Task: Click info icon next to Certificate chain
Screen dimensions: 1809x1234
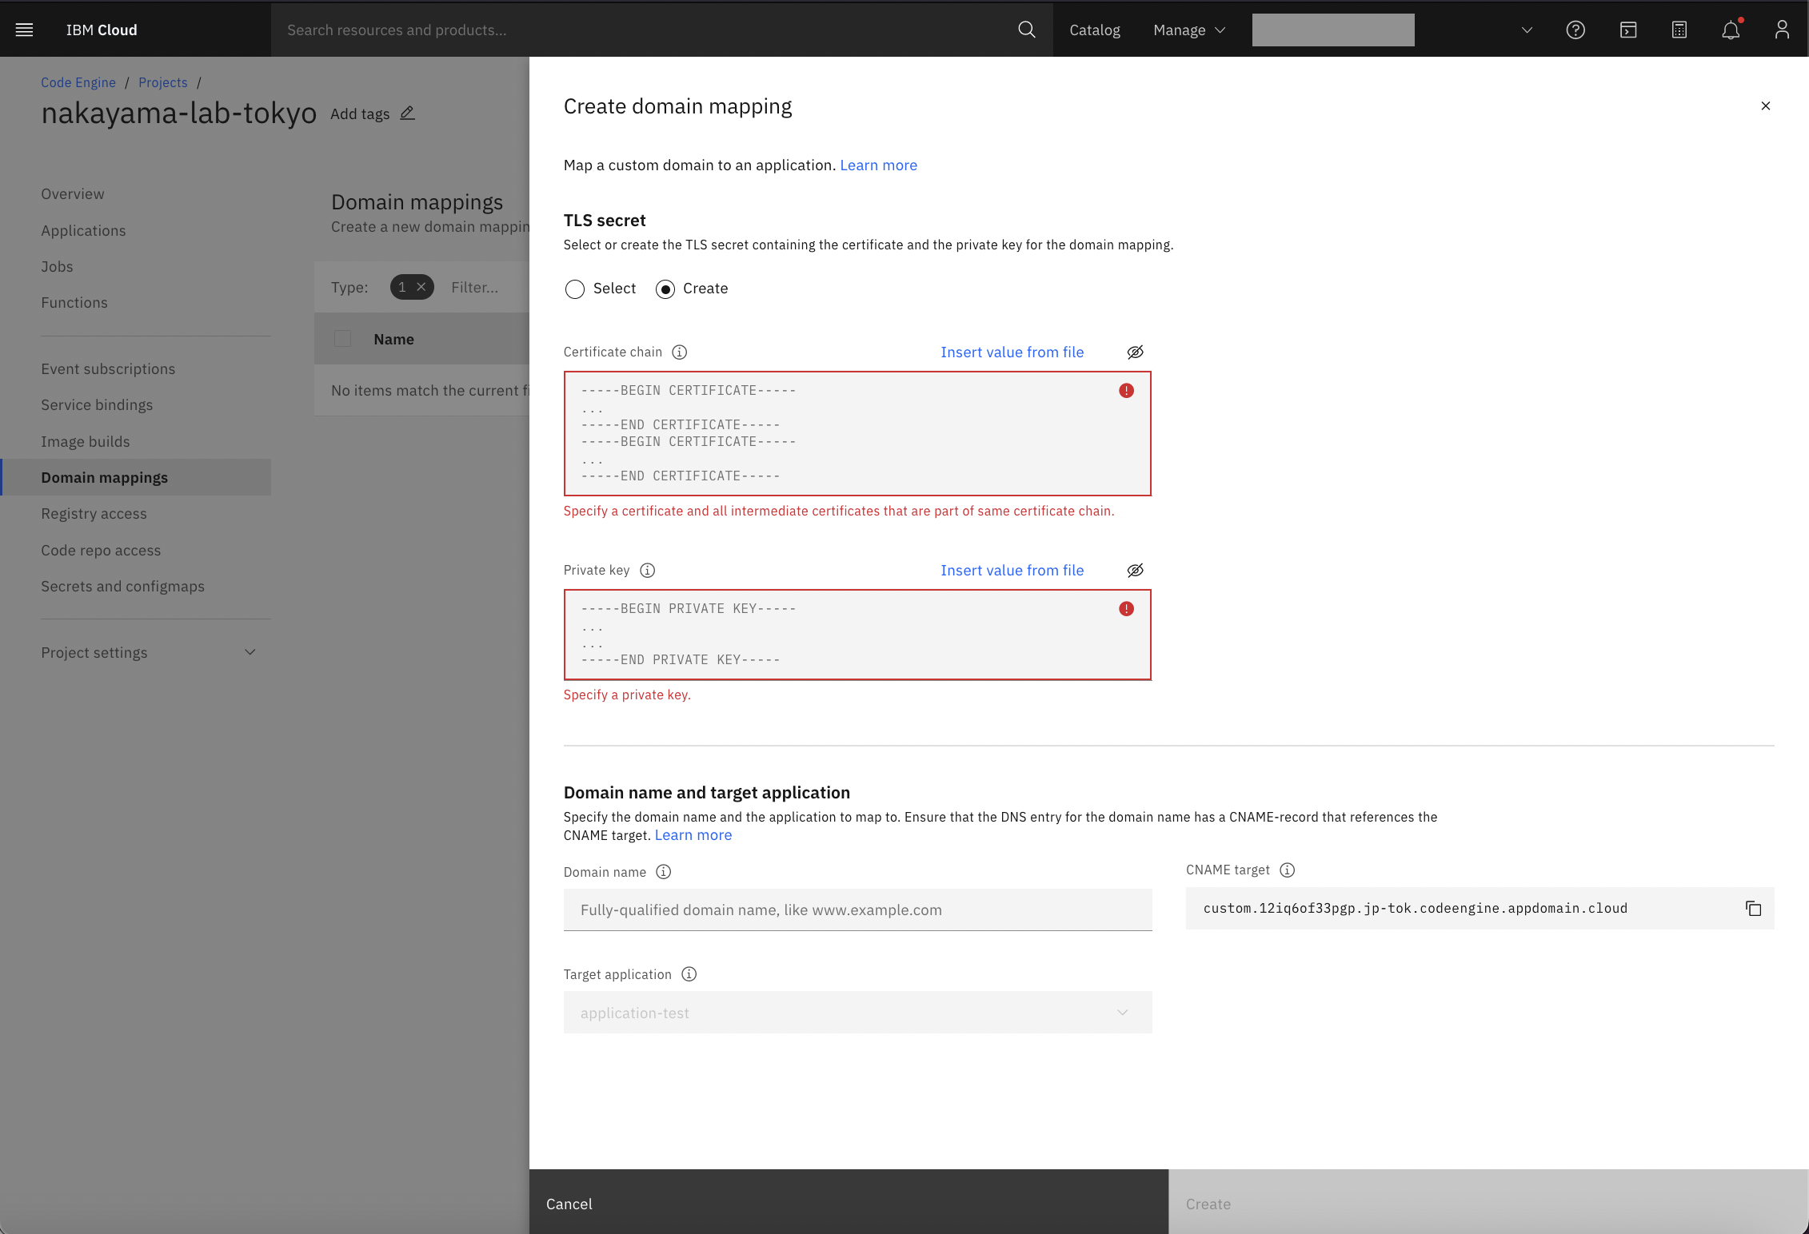Action: pos(680,352)
